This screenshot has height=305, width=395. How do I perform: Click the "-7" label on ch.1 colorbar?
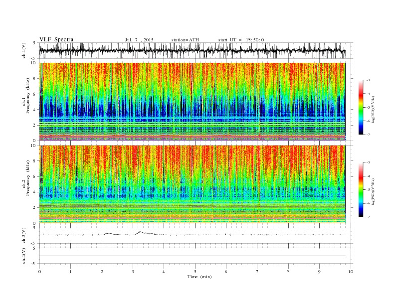coord(368,135)
